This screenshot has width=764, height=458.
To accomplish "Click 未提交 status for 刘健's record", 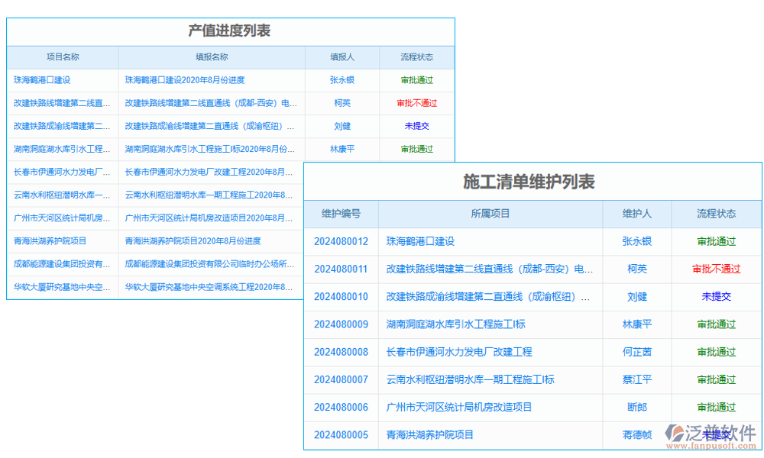I will tap(417, 126).
